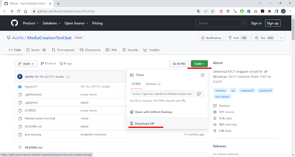Image resolution: width=295 pixels, height=157 pixels.
Task: Focus the GitHub search field
Action: (x=222, y=23)
